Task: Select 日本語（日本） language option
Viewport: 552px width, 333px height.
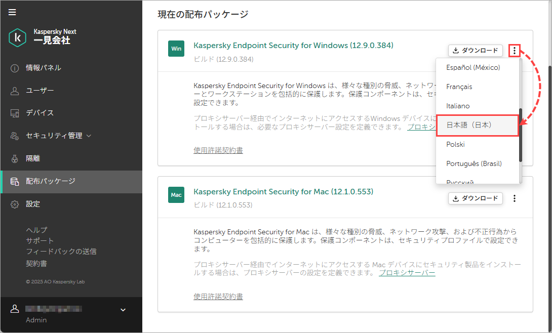Action: [477, 125]
